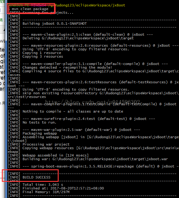Screen dimensions: 179x198
Task: Click the 'No tests to run.' line
Action: coord(32,122)
